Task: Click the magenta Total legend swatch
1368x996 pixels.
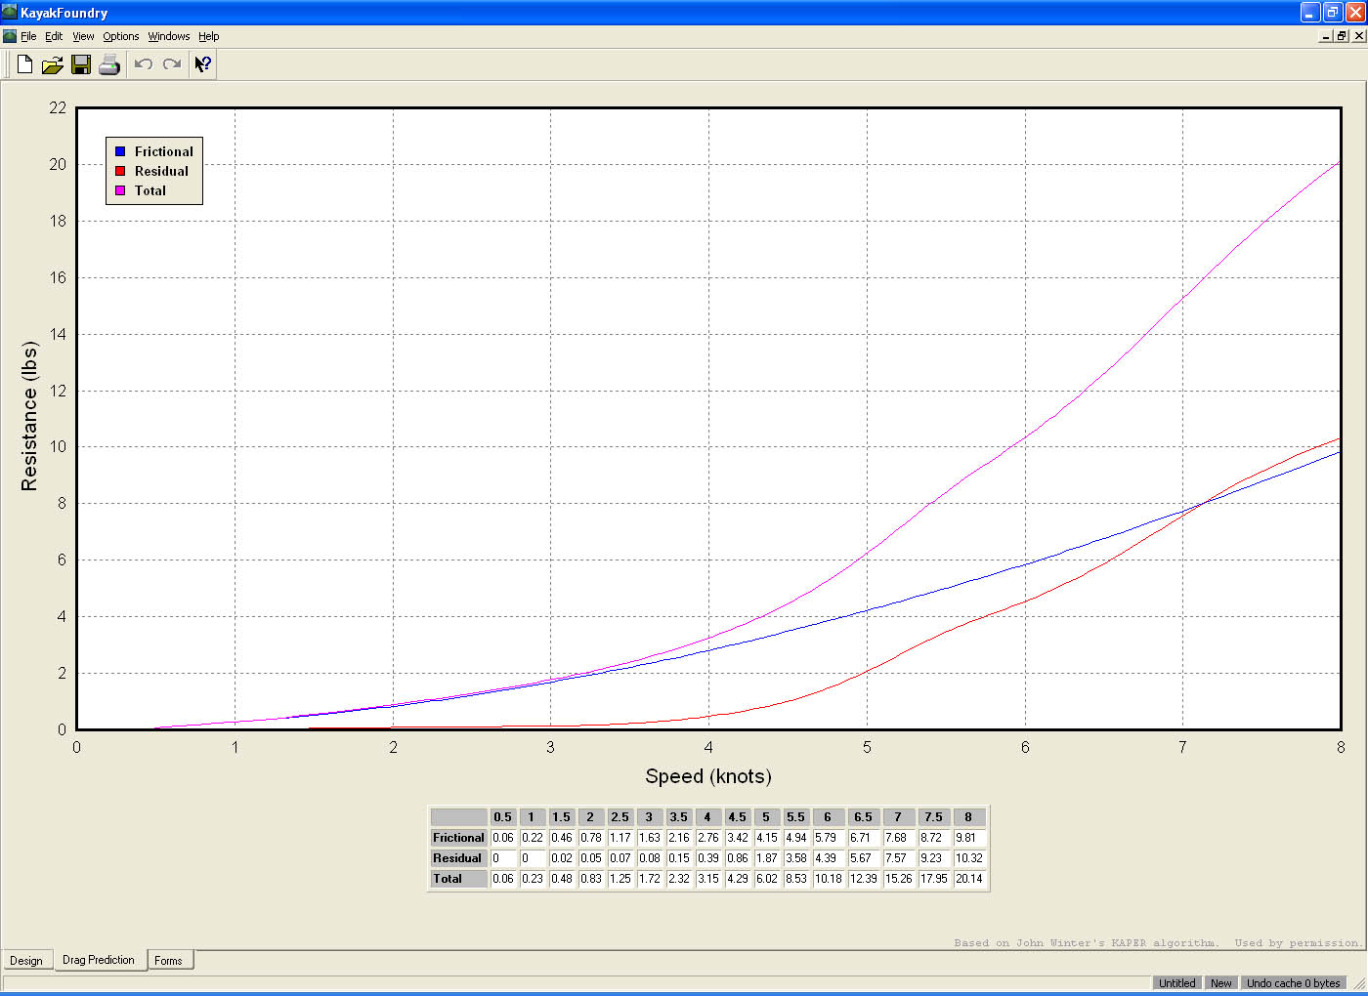Action: tap(120, 190)
